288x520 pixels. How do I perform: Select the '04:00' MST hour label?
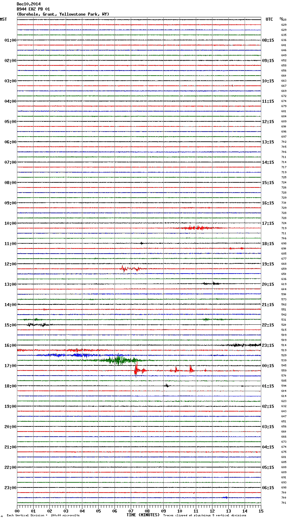pos(11,101)
